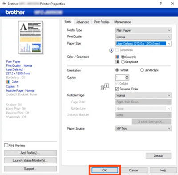Click the Default button
The height and width of the screenshot is (175, 178).
coord(158,156)
